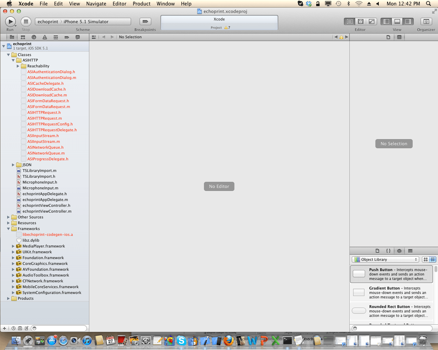438x350 pixels.
Task: Select echoprintViewController.m file
Action: [47, 211]
